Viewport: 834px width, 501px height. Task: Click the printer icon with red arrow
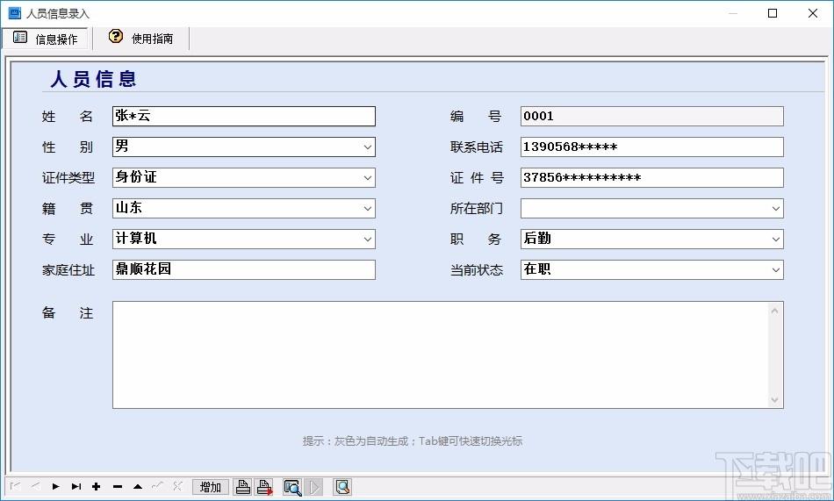264,487
